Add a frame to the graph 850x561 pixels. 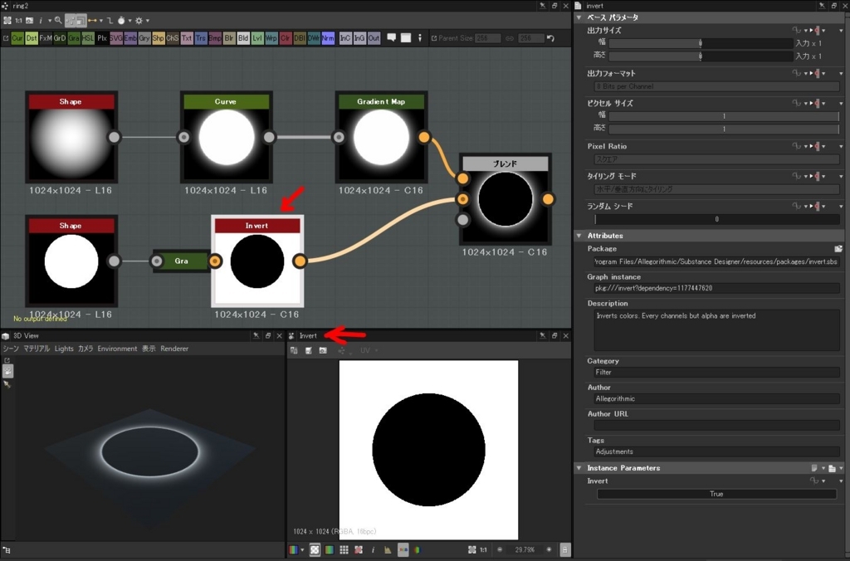tap(405, 38)
